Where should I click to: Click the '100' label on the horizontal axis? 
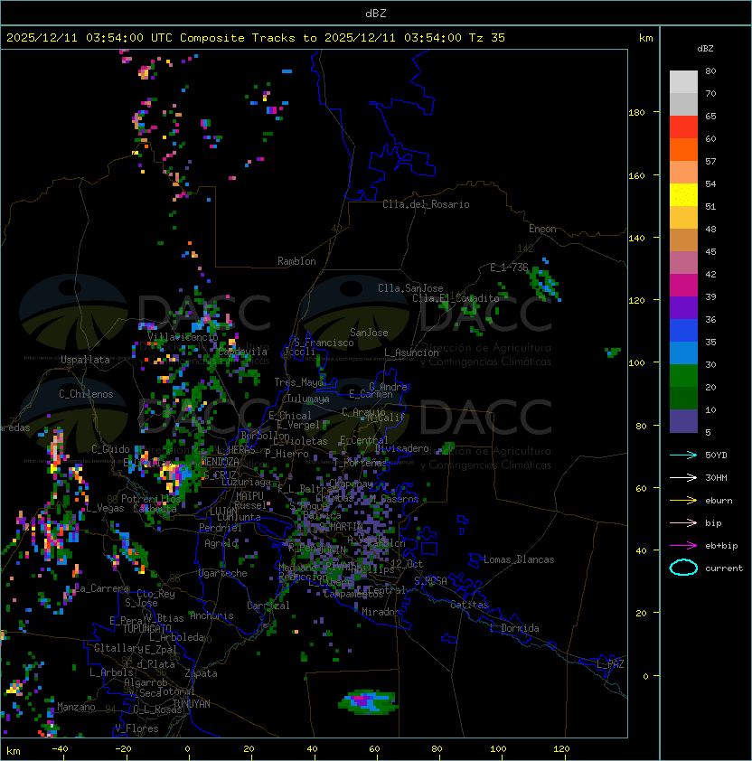tap(498, 749)
